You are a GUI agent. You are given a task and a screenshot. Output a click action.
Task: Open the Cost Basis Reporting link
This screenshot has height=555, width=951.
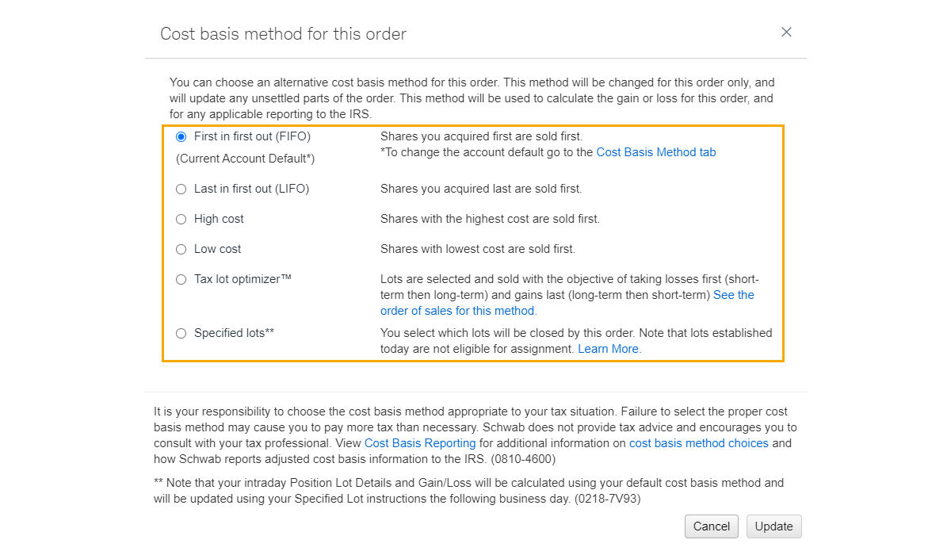[x=420, y=443]
